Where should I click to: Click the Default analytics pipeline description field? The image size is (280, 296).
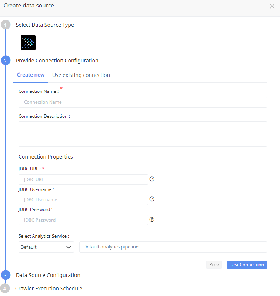pyautogui.click(x=173, y=247)
